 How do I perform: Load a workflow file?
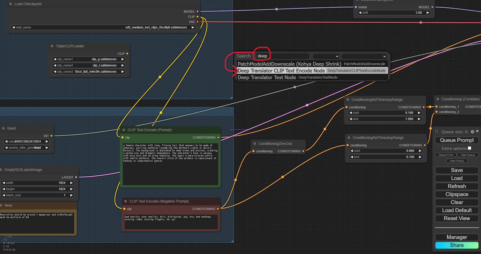457,178
